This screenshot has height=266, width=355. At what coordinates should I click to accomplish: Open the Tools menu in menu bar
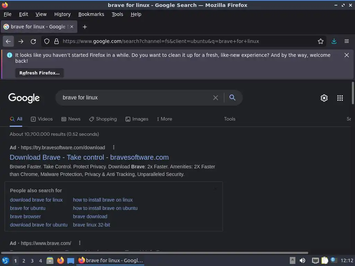tap(117, 14)
